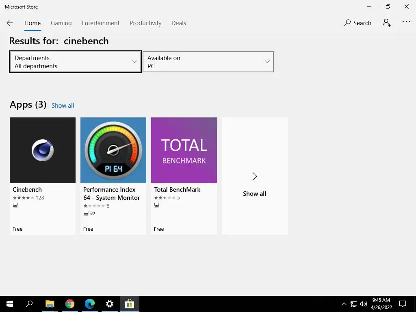Open the Cinebench app thumbnail

click(x=43, y=150)
